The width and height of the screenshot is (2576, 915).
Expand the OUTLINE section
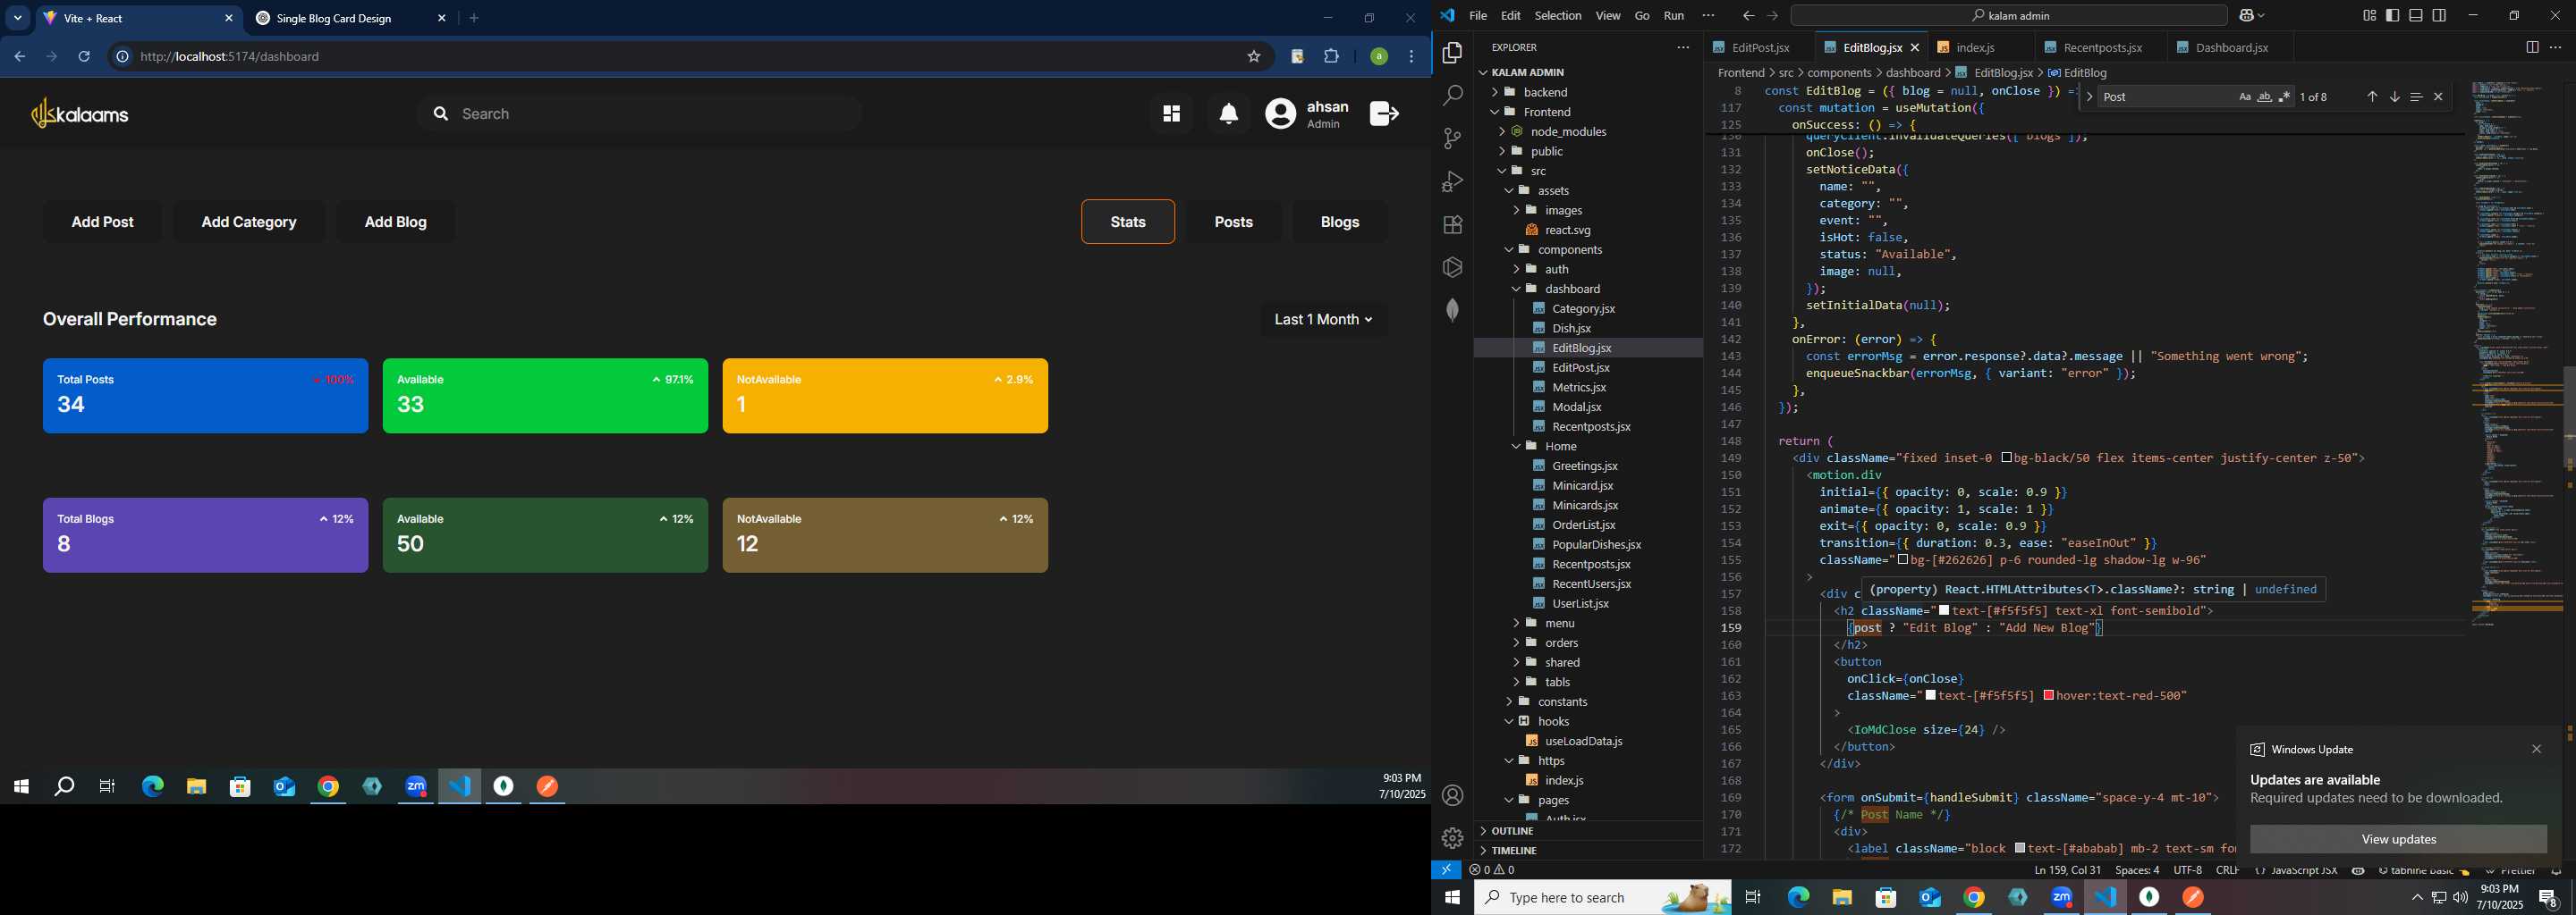[1511, 831]
